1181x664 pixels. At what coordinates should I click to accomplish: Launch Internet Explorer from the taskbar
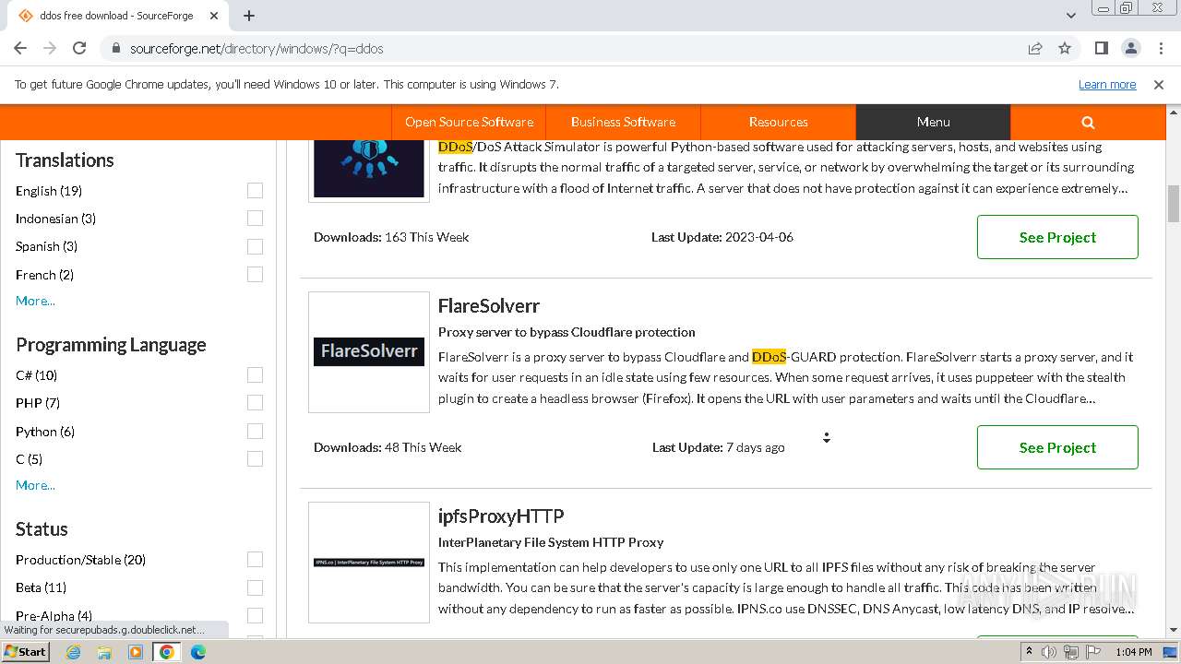click(74, 651)
